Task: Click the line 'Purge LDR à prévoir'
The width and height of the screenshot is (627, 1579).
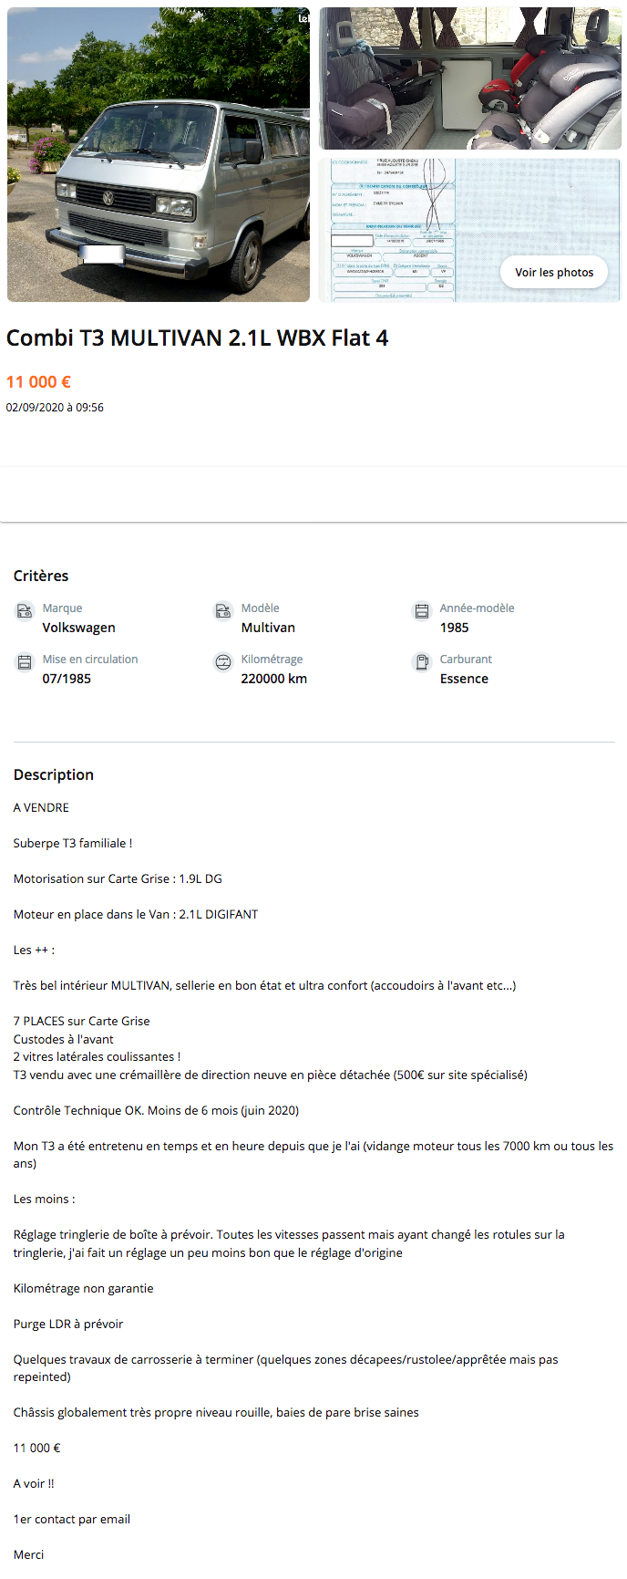Action: pos(68,1324)
